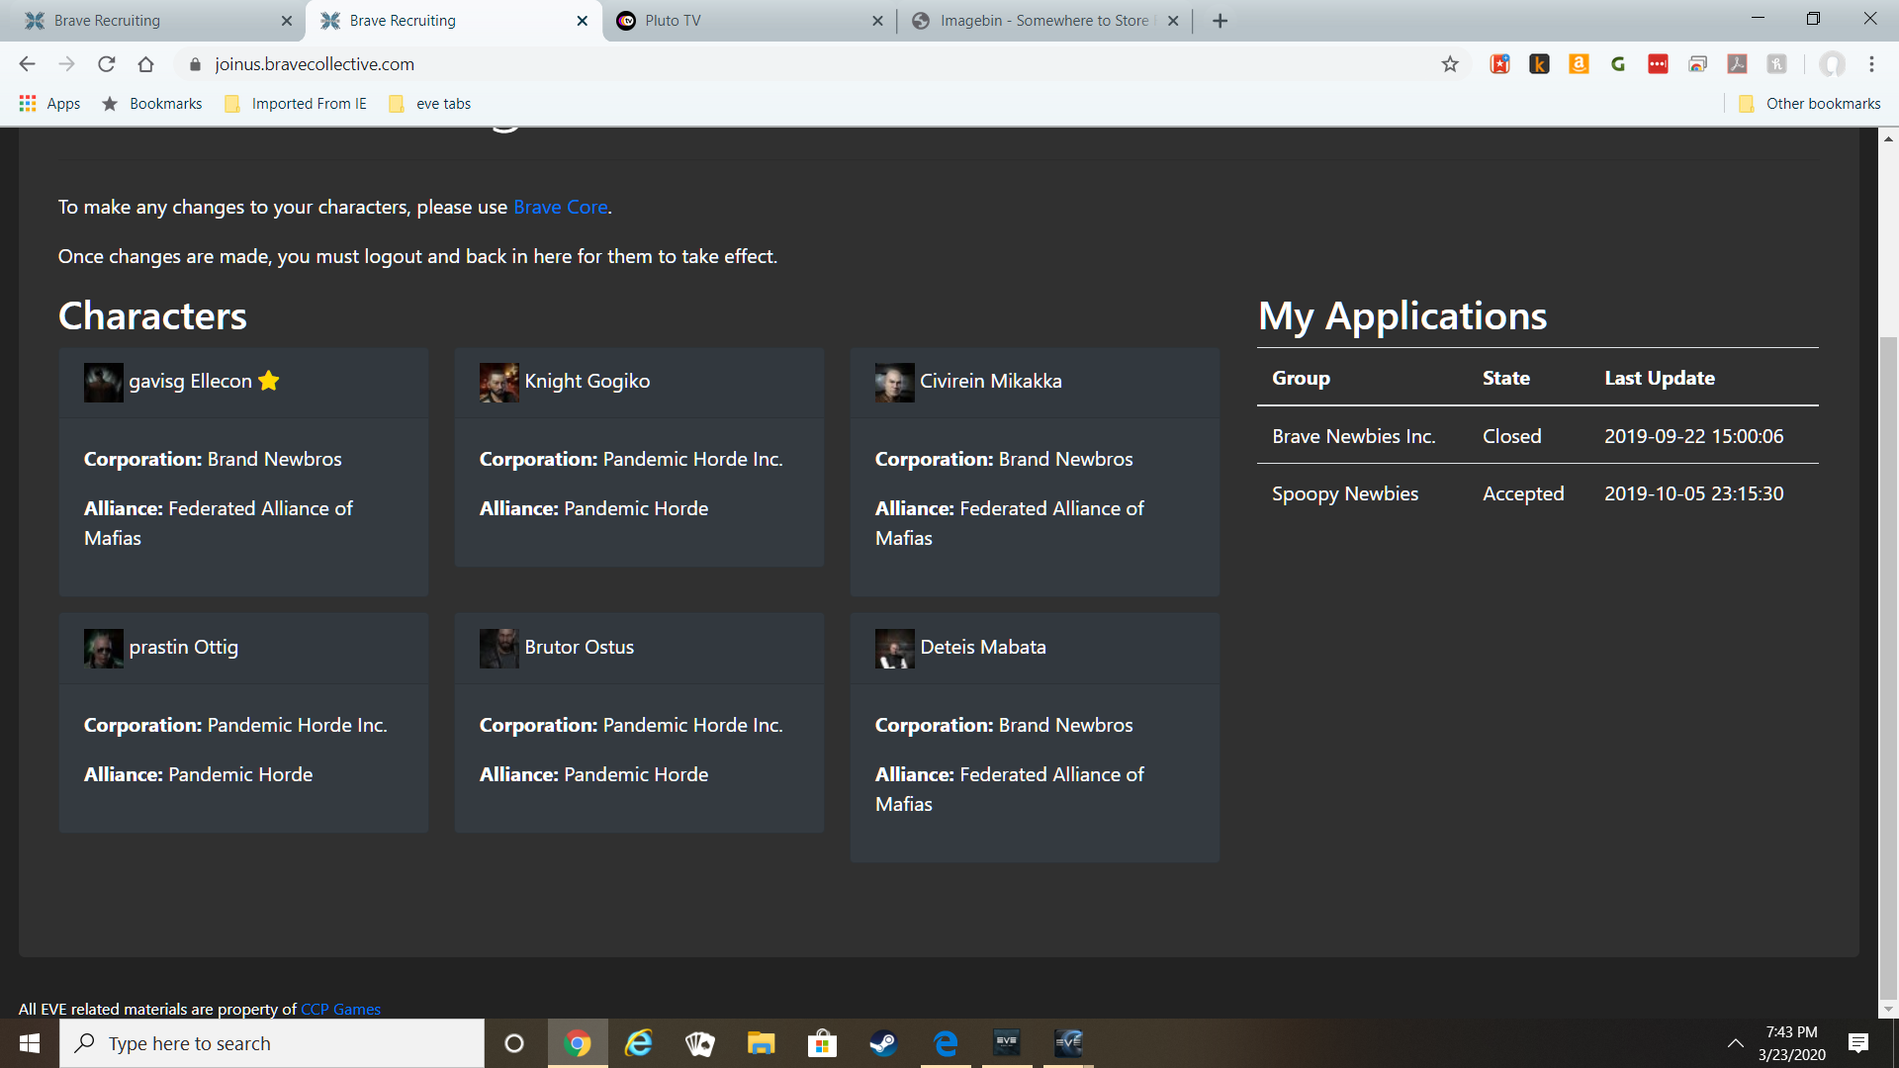Viewport: 1899px width, 1068px height.
Task: Open Microsoft Store from taskbar
Action: tap(822, 1043)
